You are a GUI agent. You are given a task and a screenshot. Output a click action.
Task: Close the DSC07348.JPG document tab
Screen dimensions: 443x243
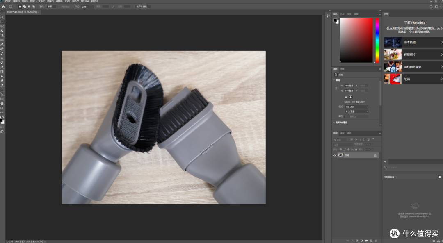tap(39, 12)
